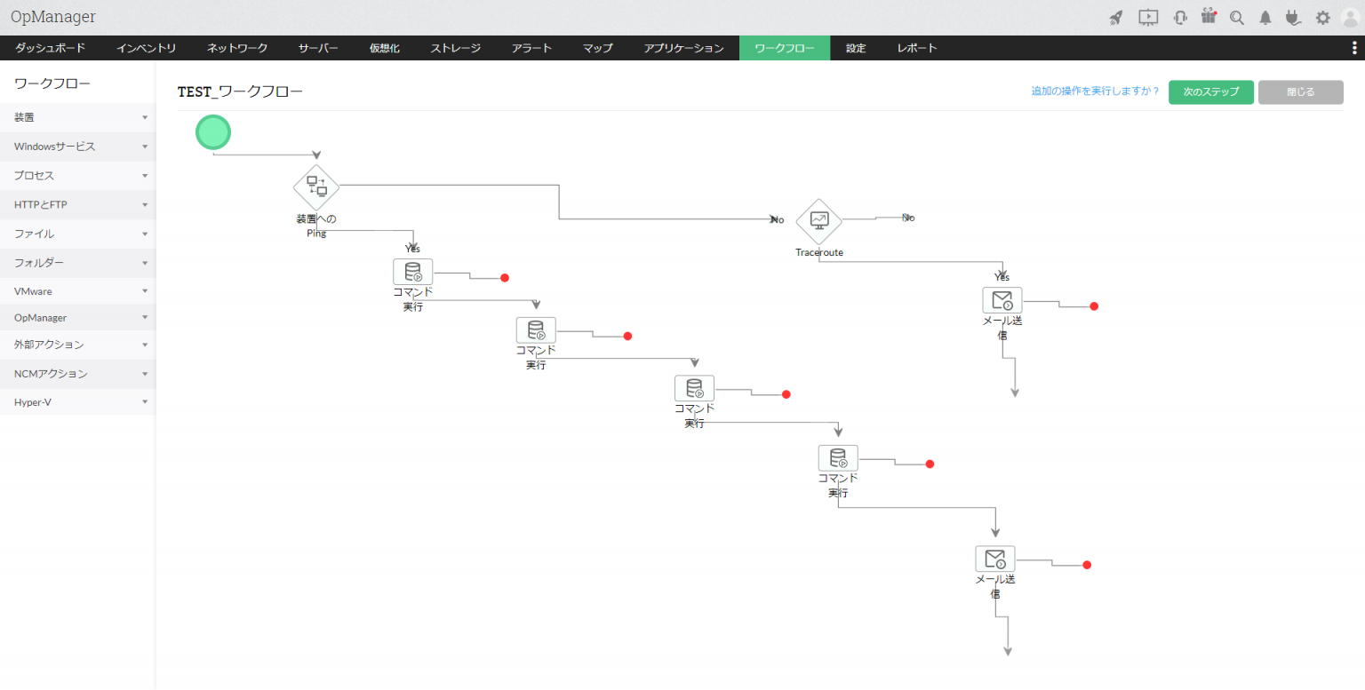Viewport: 1365px width, 690px height.
Task: Click the first コマンド実行 node icon
Action: tap(412, 272)
